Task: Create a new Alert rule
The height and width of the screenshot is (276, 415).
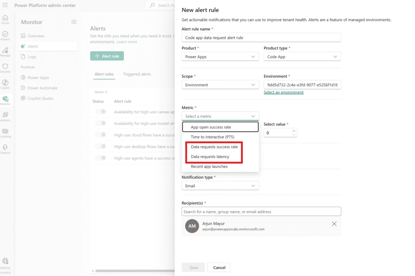Action: coord(107,56)
